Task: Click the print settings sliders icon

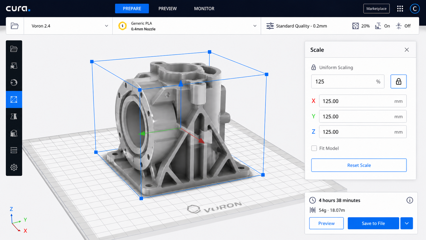Action: pyautogui.click(x=270, y=26)
